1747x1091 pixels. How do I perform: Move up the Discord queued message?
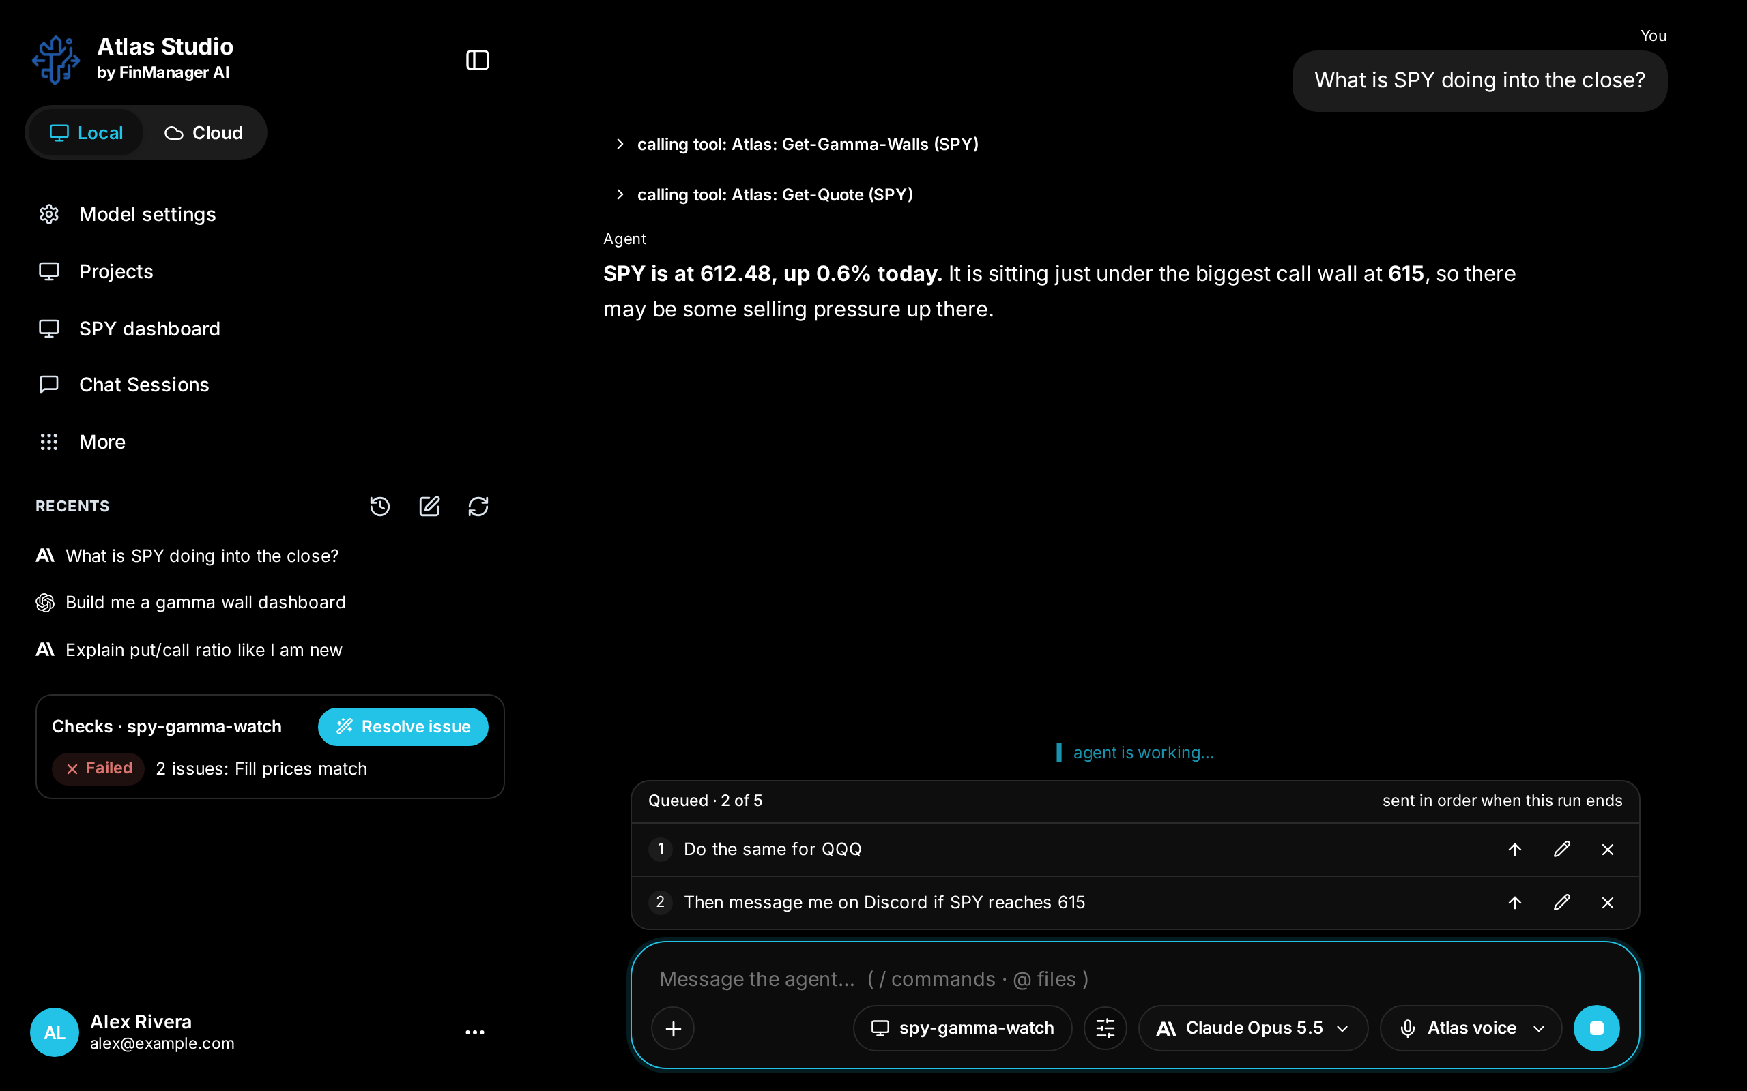click(x=1514, y=903)
